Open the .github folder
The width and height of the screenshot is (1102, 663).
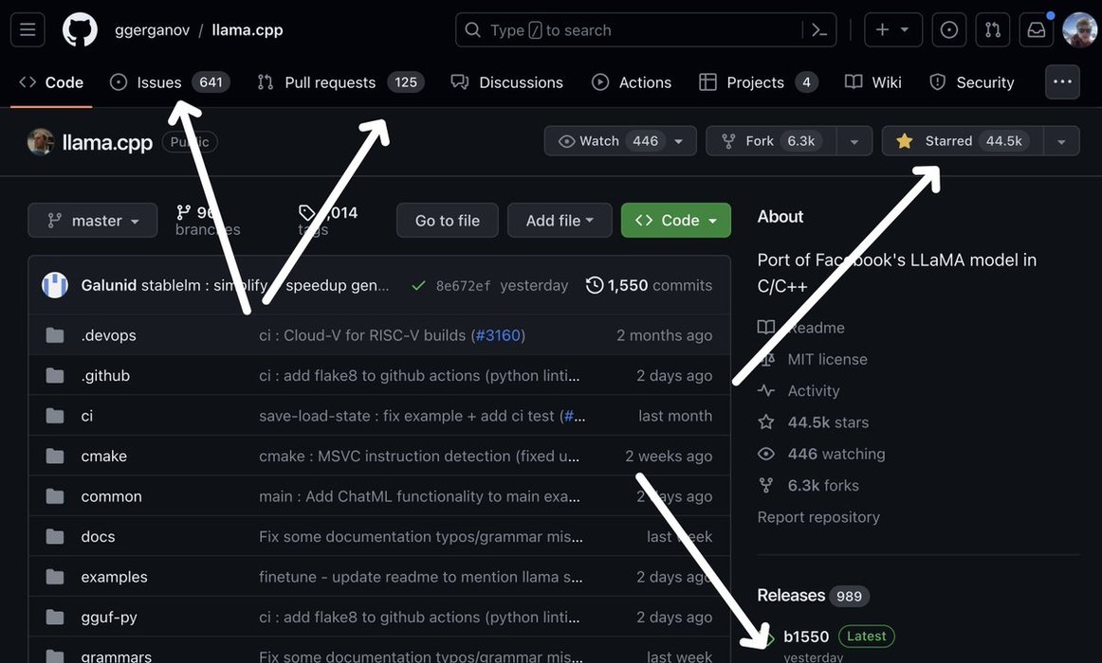[105, 375]
